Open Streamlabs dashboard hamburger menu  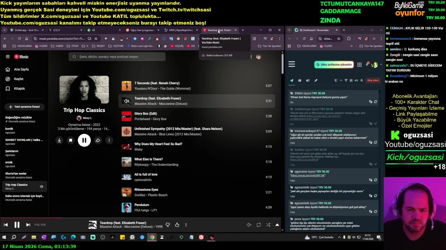(292, 64)
